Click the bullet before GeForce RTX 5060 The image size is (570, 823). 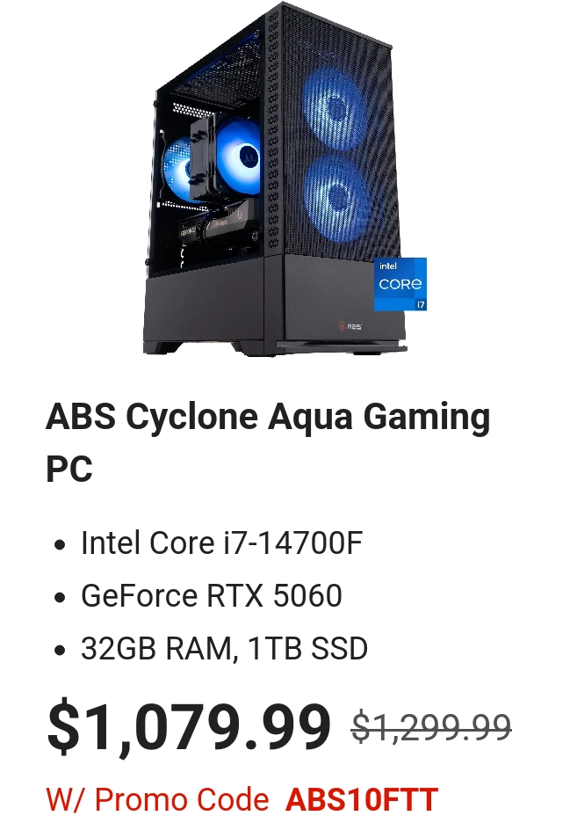coord(60,597)
